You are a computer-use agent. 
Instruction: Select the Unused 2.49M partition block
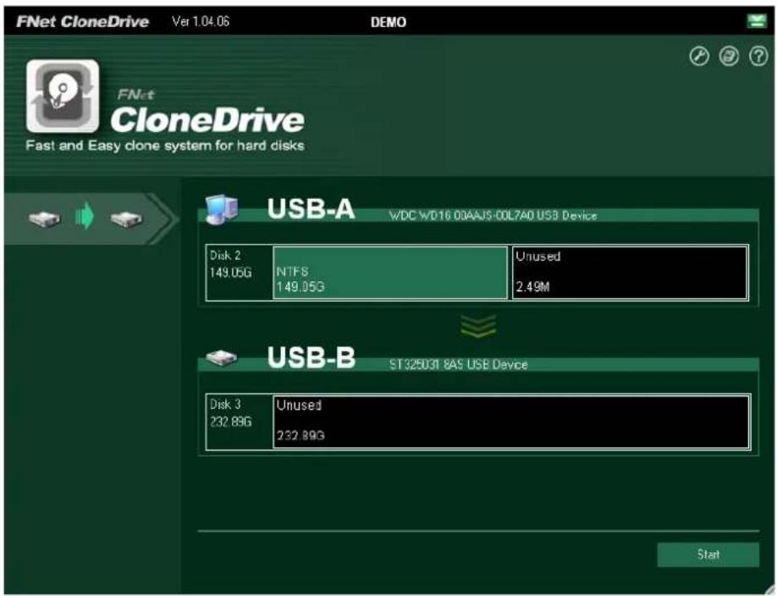click(630, 273)
